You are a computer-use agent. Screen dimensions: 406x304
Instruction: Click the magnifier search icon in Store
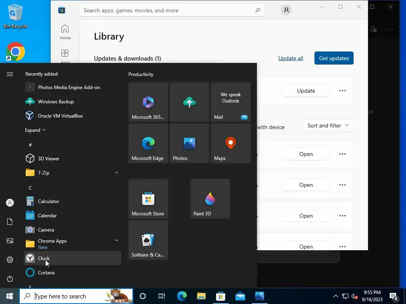[258, 10]
